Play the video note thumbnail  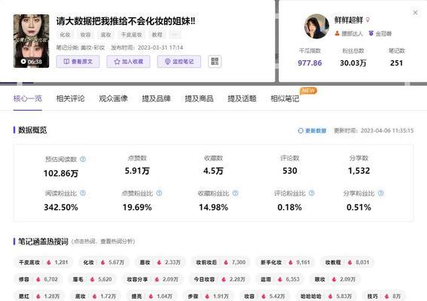click(x=32, y=41)
